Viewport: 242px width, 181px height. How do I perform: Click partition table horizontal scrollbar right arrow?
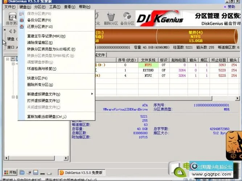click(237, 98)
